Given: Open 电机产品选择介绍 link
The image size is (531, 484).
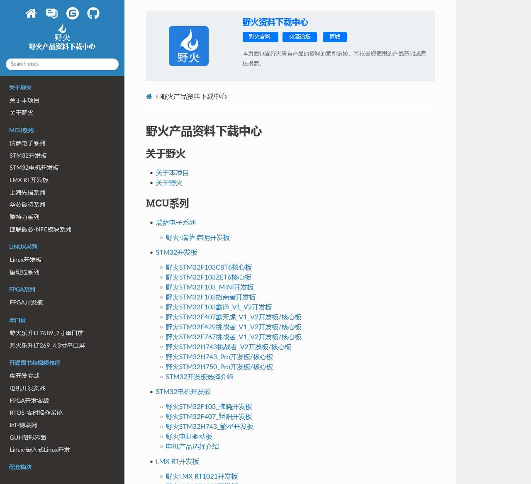Looking at the screenshot, I should click(192, 447).
